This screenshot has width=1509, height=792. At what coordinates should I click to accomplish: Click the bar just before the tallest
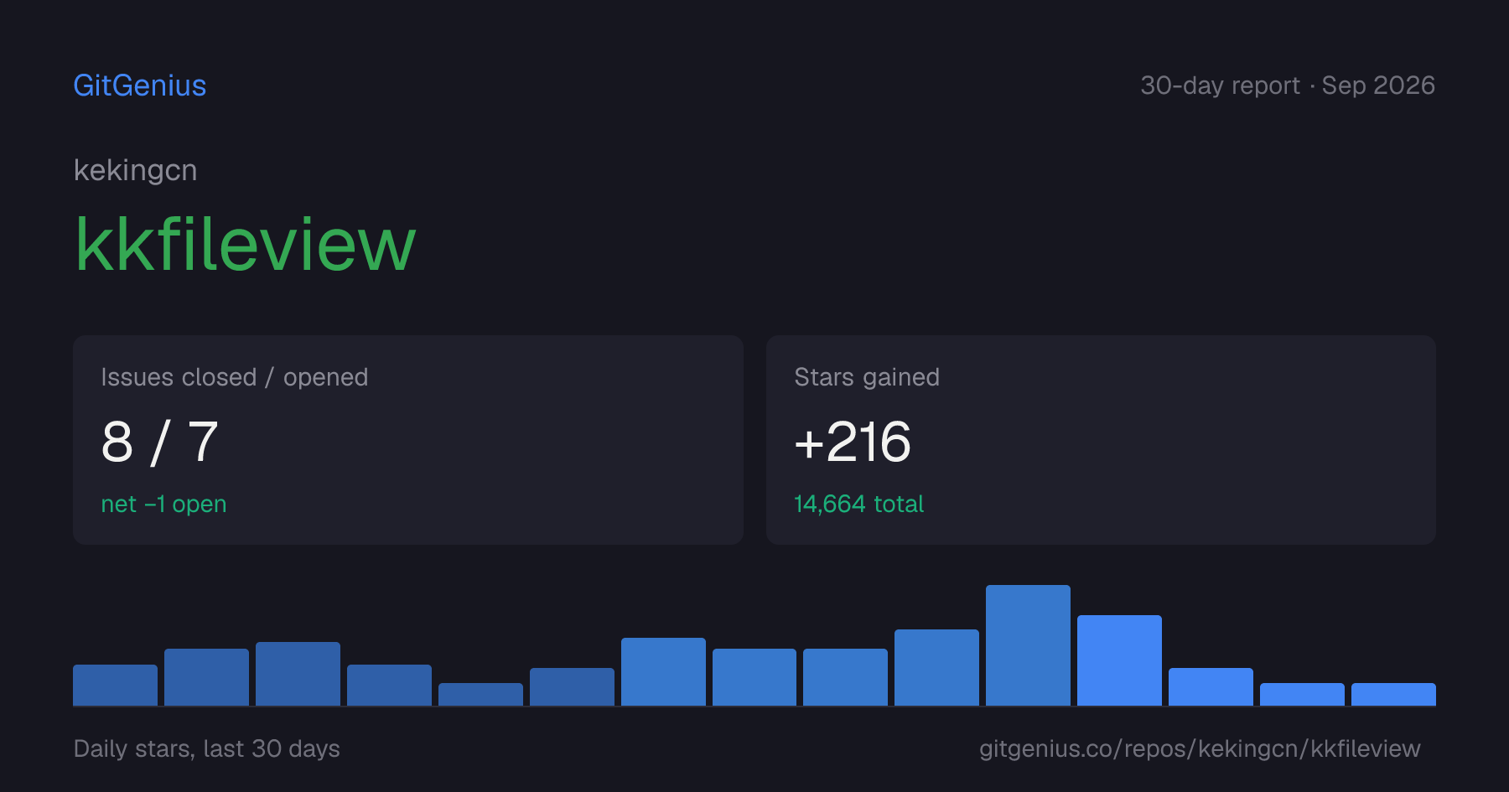(936, 667)
